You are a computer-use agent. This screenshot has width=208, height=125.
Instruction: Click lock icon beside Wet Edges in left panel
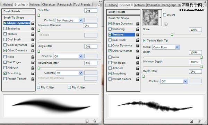[x=33, y=62]
